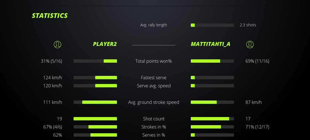
Task: Click the 2.3 shots value
Action: pyautogui.click(x=248, y=25)
